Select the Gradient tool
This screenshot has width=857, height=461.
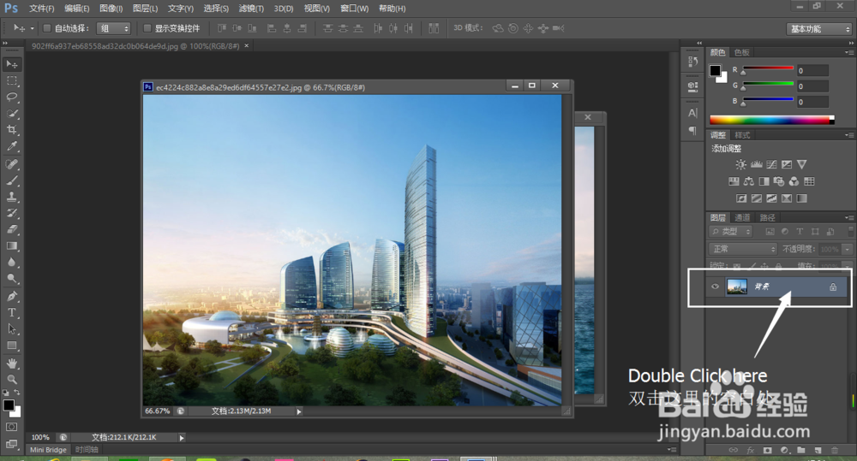point(11,246)
